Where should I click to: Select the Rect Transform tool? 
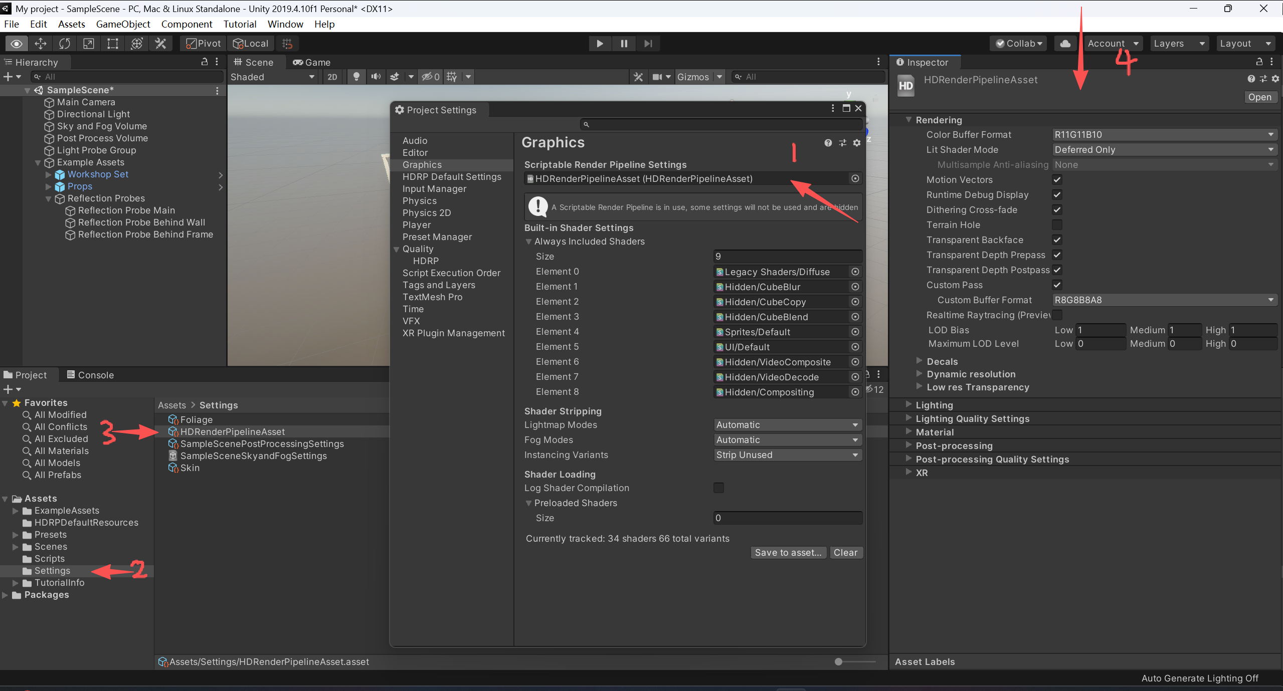pos(112,44)
